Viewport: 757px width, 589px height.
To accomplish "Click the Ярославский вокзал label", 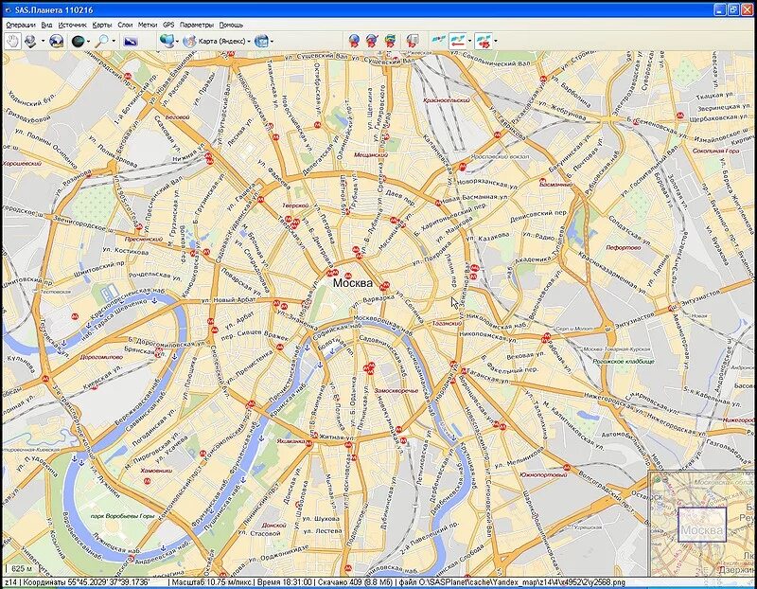I will pyautogui.click(x=500, y=156).
